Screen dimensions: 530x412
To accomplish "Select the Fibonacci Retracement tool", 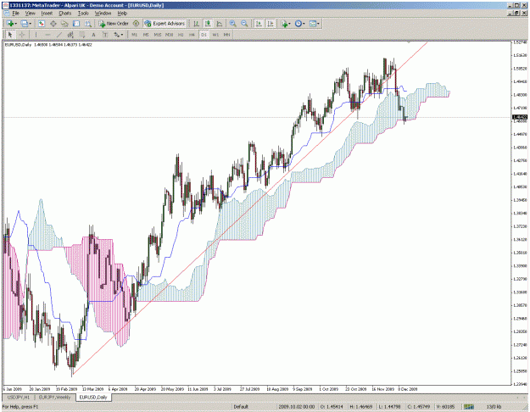I will pos(81,35).
